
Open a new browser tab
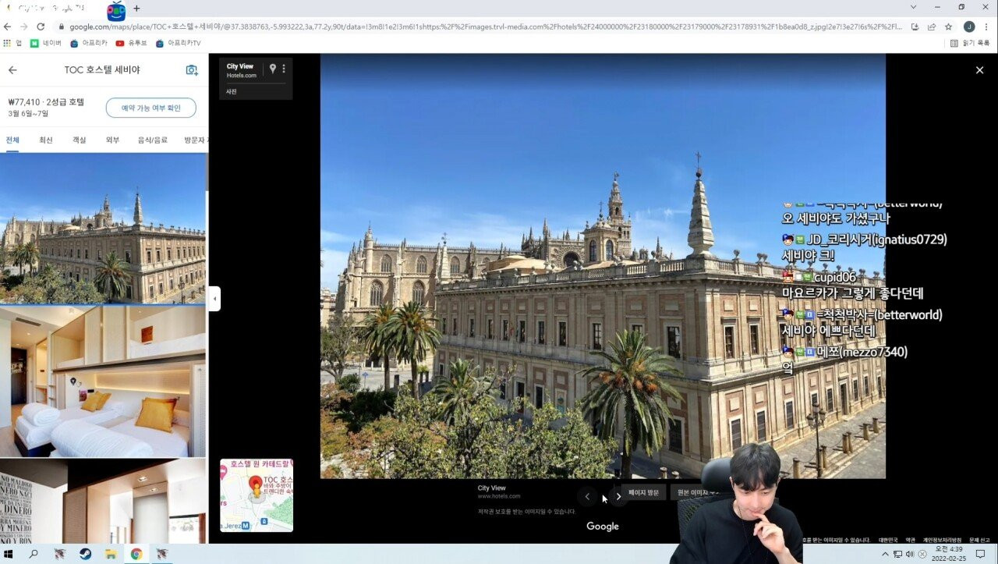pyautogui.click(x=136, y=9)
